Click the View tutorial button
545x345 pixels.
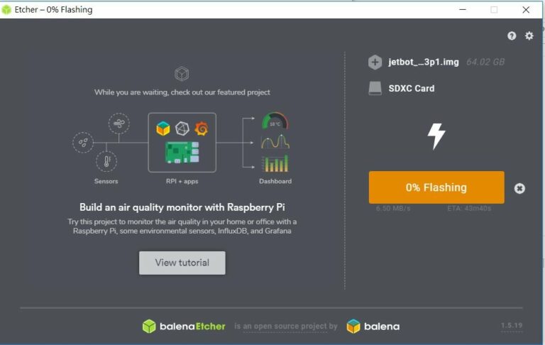pyautogui.click(x=182, y=263)
